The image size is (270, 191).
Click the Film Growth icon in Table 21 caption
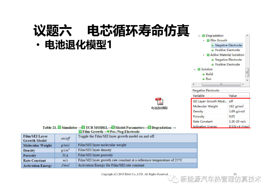pos(80,131)
